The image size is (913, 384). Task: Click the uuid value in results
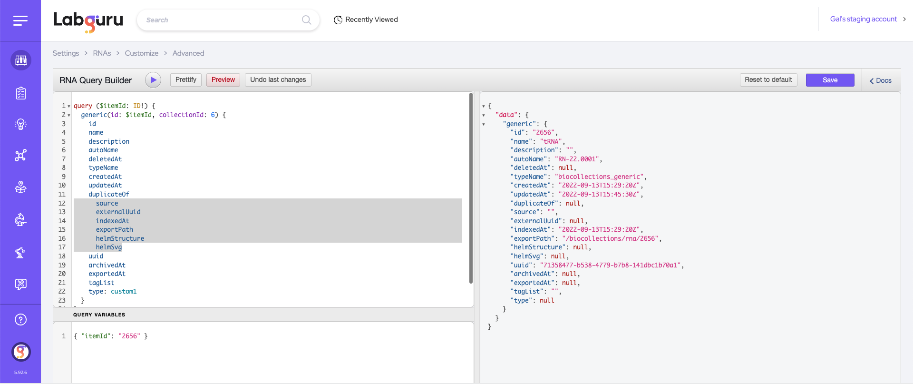(x=610, y=266)
